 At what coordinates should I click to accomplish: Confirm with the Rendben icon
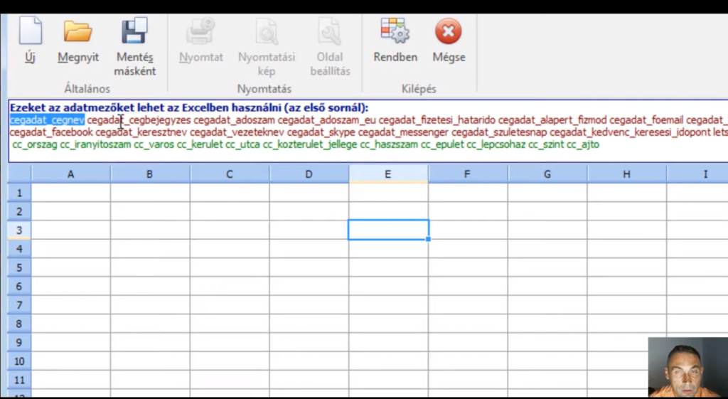395,31
